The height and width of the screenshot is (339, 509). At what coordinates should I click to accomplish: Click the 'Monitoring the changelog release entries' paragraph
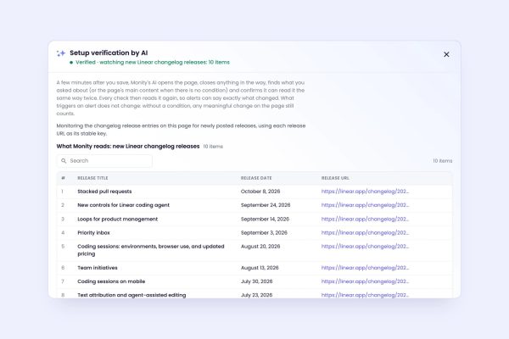181,130
